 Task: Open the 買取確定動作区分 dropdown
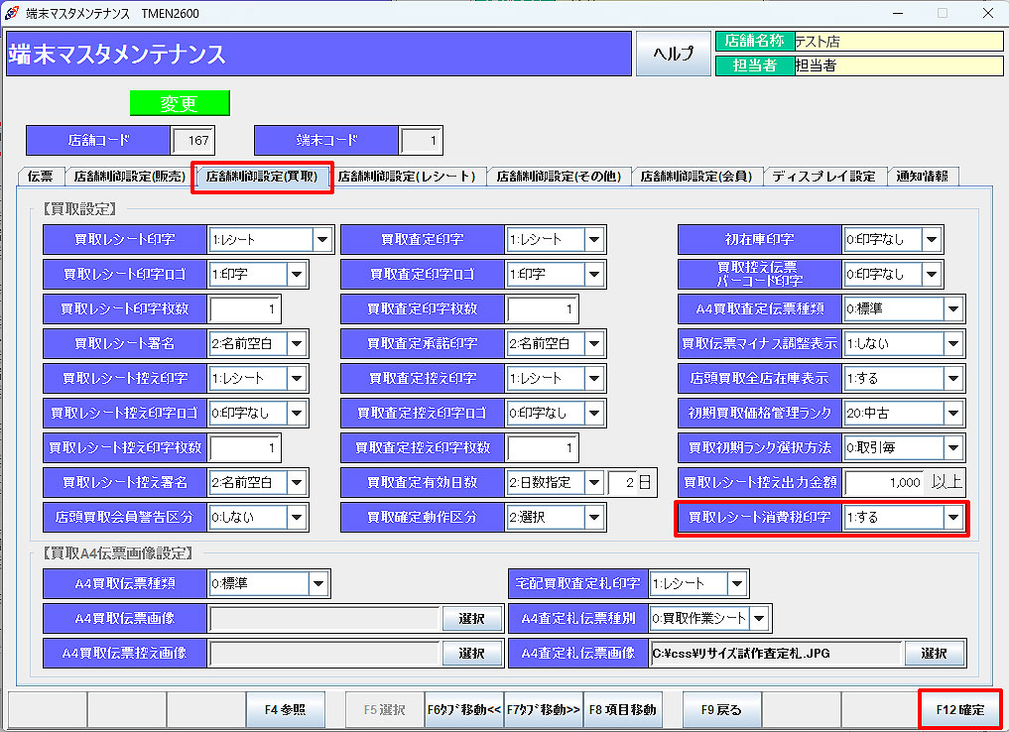[593, 517]
